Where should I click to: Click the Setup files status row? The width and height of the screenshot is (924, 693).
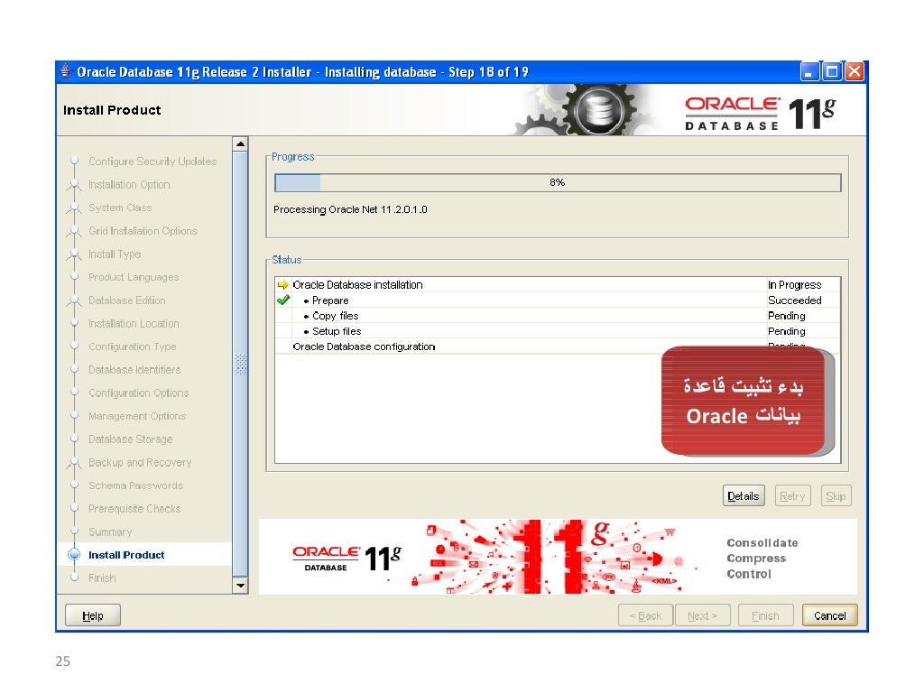point(558,331)
